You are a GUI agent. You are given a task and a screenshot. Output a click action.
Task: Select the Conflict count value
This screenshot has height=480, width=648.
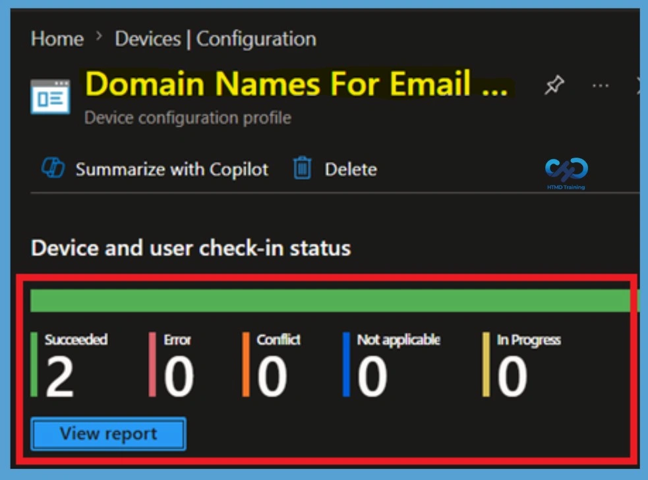point(272,376)
